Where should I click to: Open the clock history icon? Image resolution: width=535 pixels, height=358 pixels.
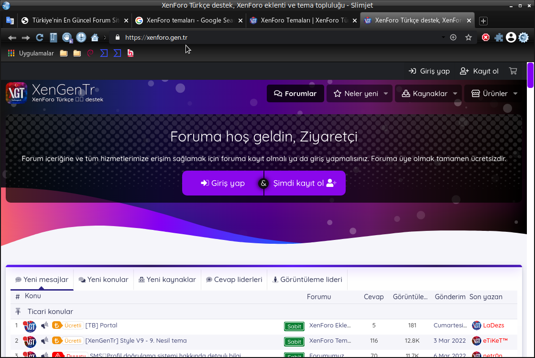click(x=81, y=37)
